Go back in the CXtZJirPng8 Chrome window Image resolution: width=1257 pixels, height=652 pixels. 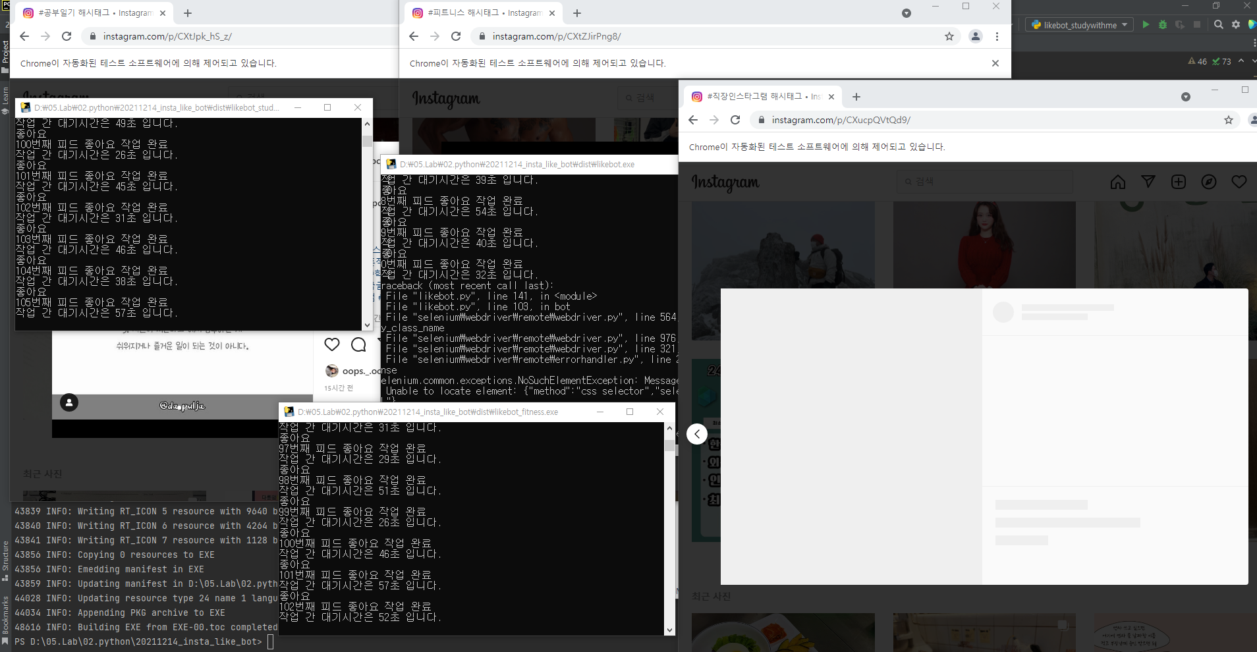click(x=414, y=36)
